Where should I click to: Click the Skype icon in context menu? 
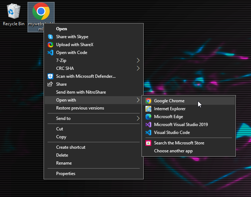point(50,37)
